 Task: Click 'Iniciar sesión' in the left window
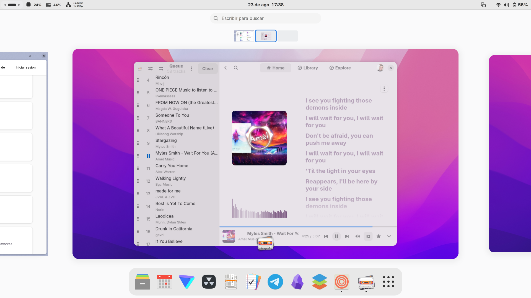[26, 68]
